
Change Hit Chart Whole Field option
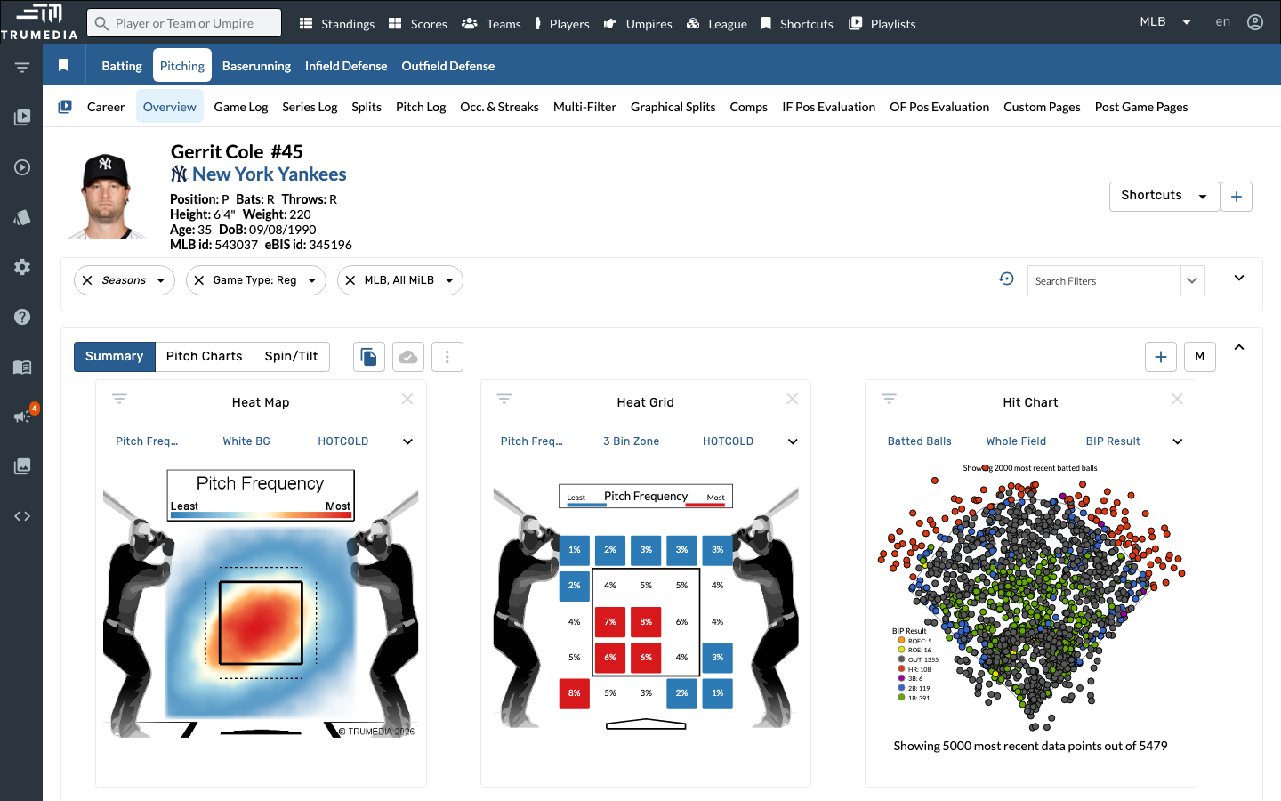pyautogui.click(x=1016, y=441)
